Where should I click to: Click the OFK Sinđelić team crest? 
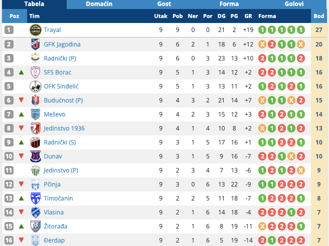(x=35, y=86)
